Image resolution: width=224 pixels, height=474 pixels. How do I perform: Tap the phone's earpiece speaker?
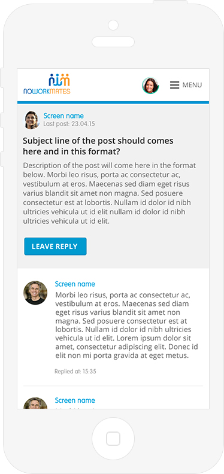(x=113, y=42)
